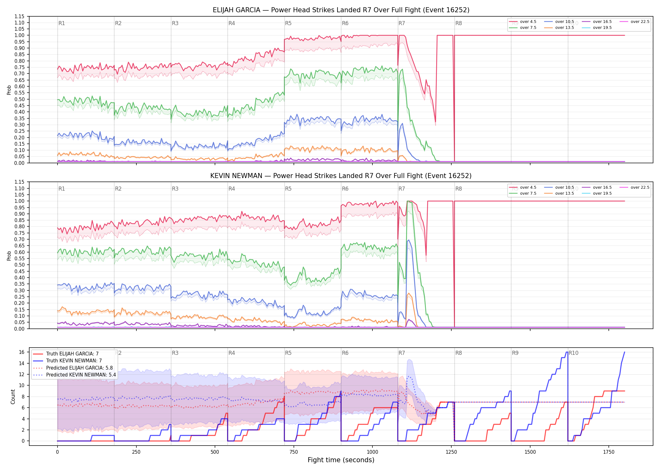Viewport: 660px width, 471px height.
Task: Click the R8 round marker in top chart
Action: (459, 23)
